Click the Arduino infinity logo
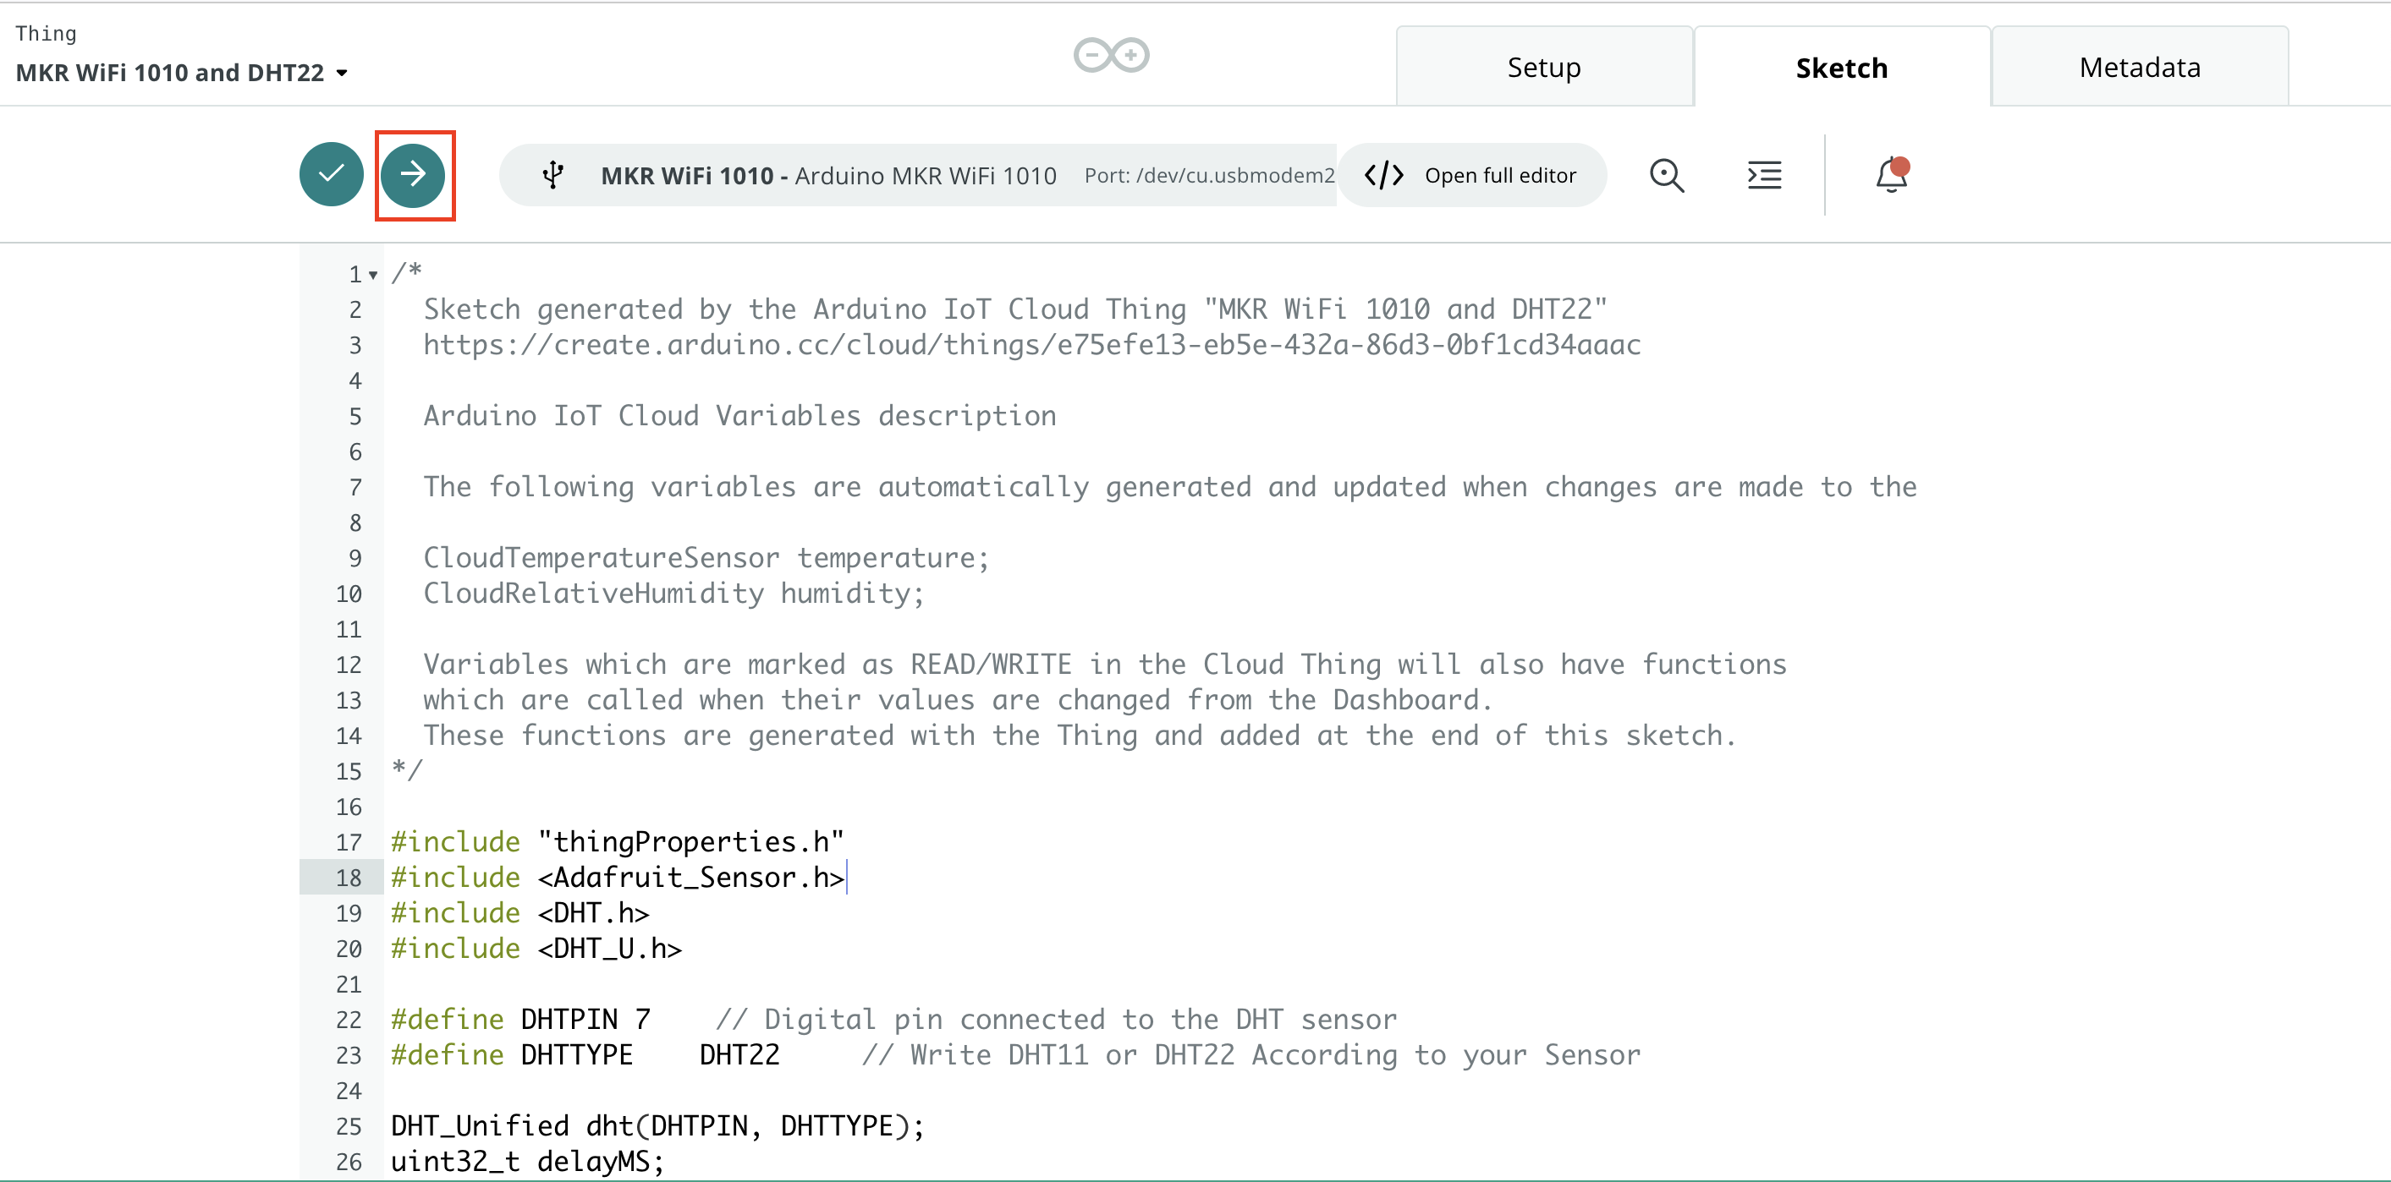Viewport: 2391px width, 1182px height. click(1111, 56)
